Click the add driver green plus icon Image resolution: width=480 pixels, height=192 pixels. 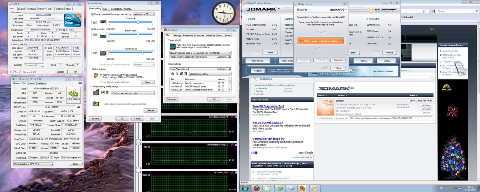[172, 74]
